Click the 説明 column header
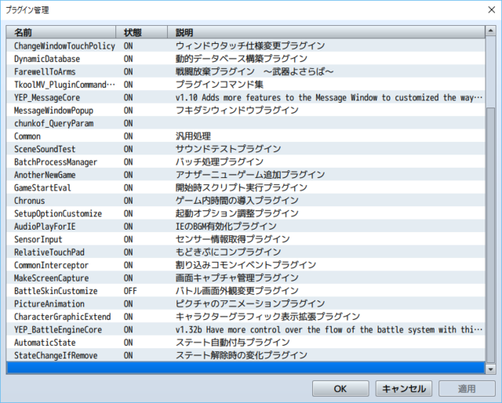 point(326,32)
